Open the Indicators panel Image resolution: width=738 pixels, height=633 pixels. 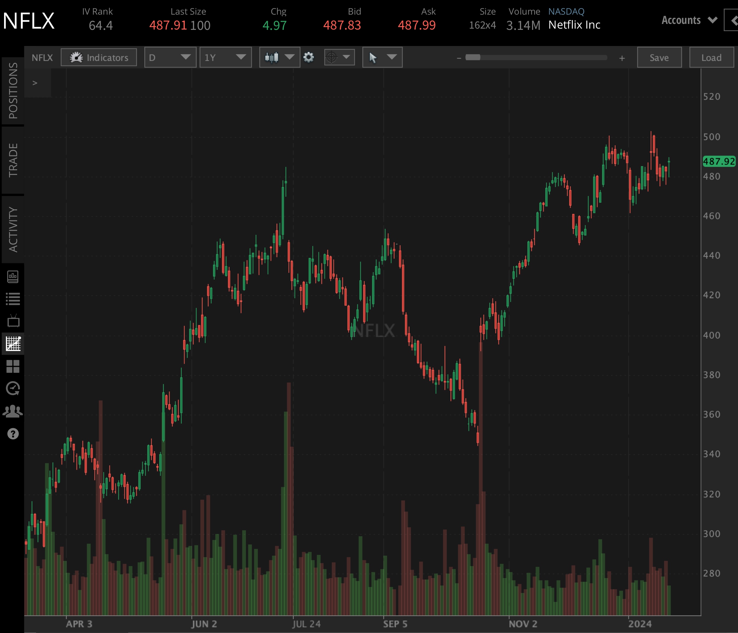click(x=99, y=57)
